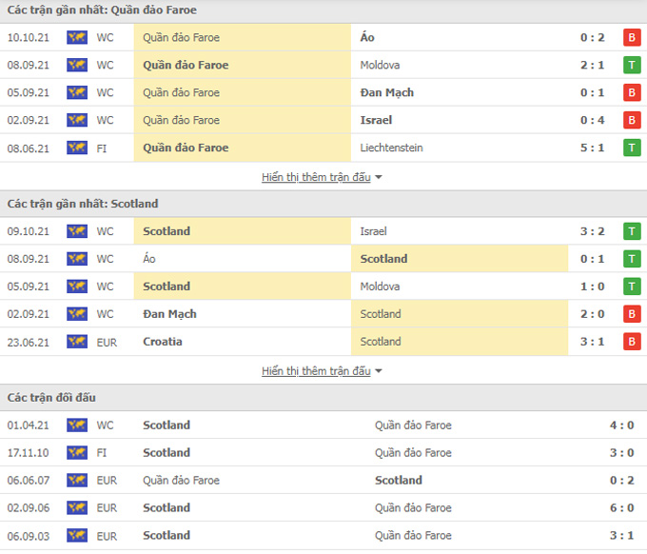Open the Israel opponent in the 0:4 match
This screenshot has width=647, height=554.
[x=377, y=121]
